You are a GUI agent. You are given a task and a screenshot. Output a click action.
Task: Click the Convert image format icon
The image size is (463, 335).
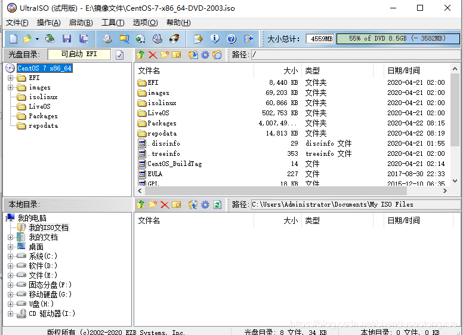[141, 39]
